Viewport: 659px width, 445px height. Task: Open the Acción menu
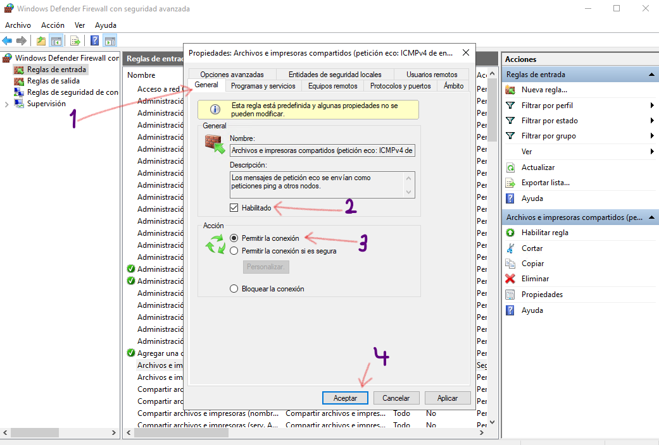(53, 25)
